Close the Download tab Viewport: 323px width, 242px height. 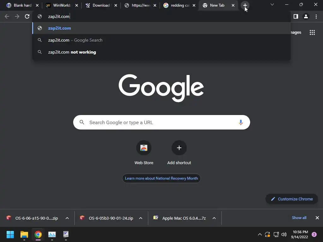[116, 5]
